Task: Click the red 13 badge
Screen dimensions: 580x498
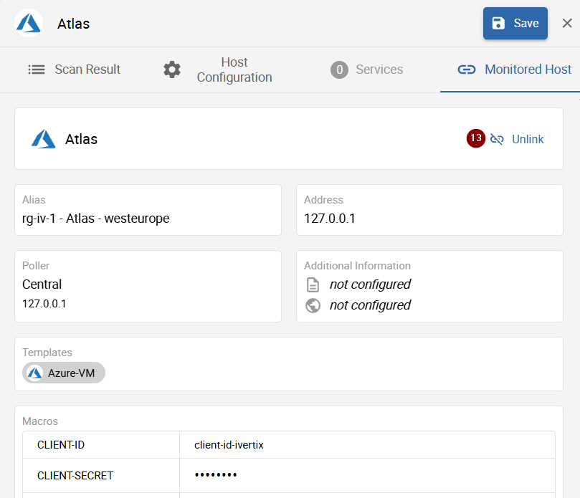Action: [476, 138]
